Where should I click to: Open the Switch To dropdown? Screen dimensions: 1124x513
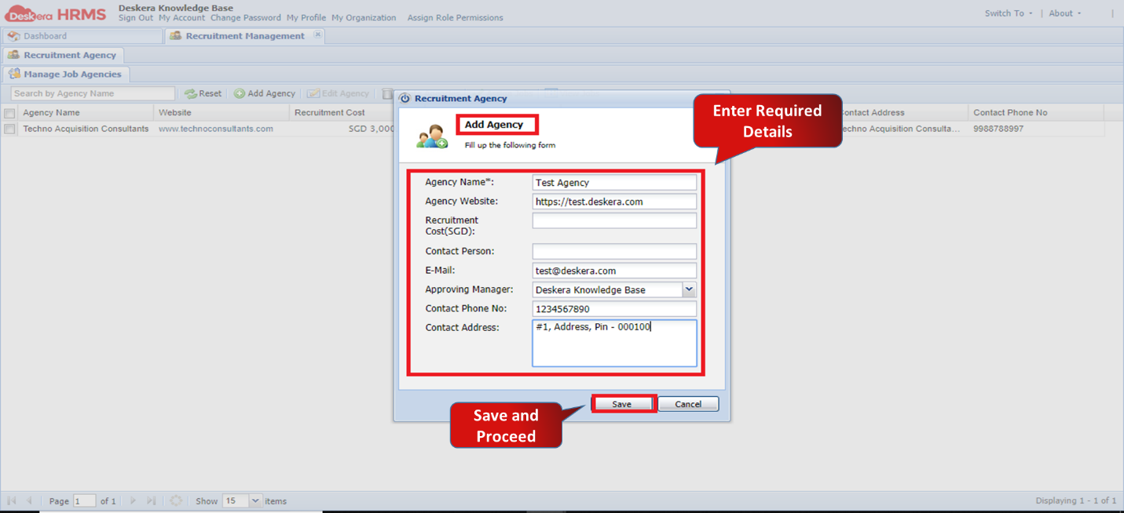1009,13
